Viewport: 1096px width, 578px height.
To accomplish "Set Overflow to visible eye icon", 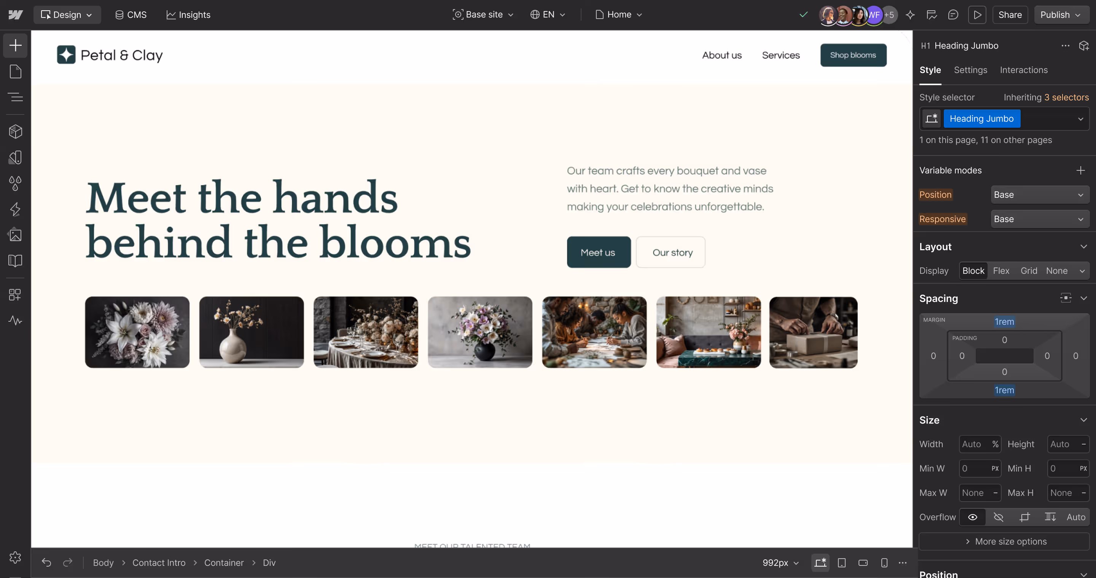I will (973, 517).
